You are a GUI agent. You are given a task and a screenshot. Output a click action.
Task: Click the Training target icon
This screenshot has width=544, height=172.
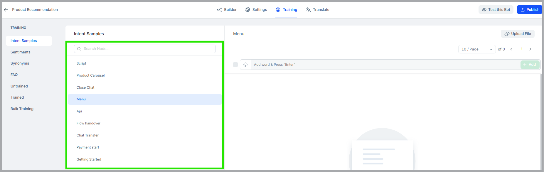tap(278, 10)
